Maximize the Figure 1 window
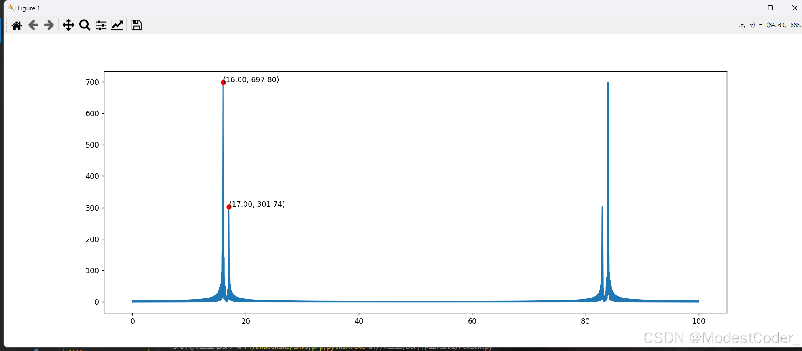 [770, 8]
